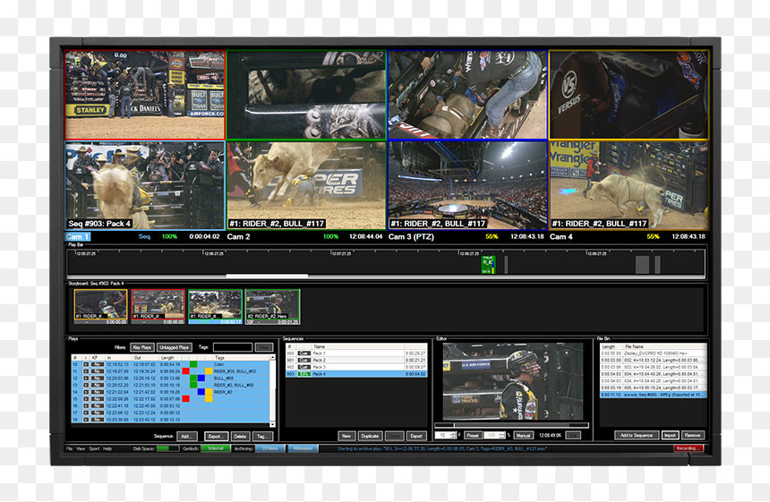Toggle the Untagged Plays filter
Viewport: 770px width, 502px height.
tap(175, 347)
